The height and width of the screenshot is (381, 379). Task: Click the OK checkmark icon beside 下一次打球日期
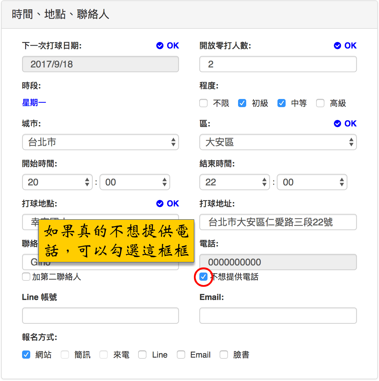[160, 46]
